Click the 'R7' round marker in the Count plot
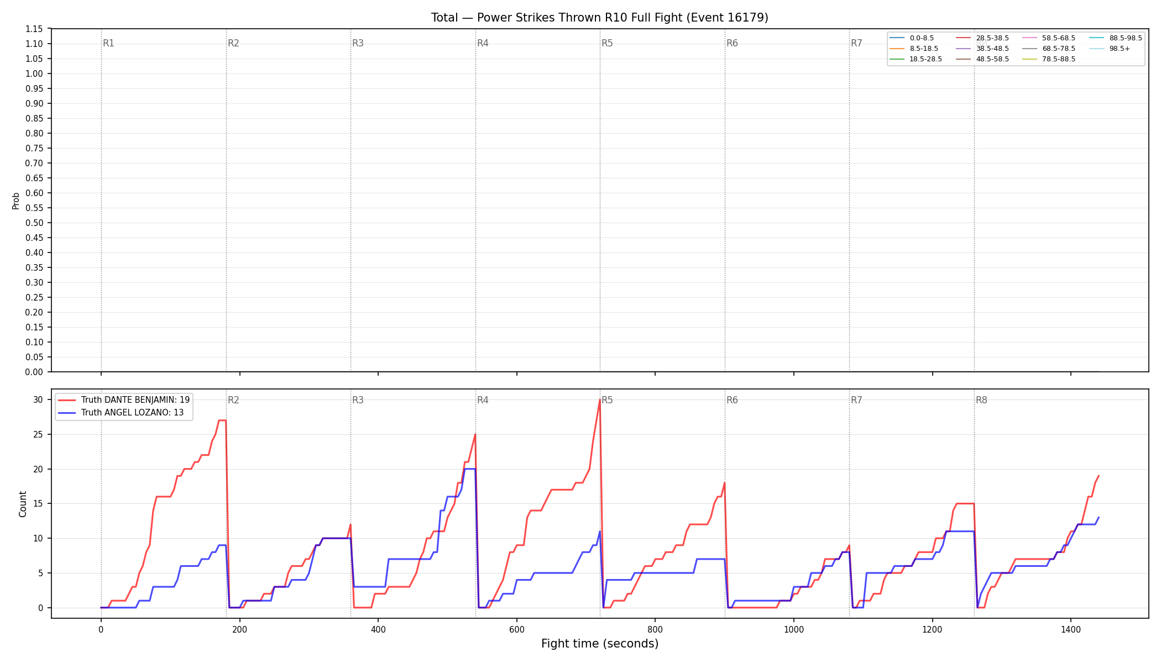Screen dimensions: 1161x663 (x=856, y=400)
